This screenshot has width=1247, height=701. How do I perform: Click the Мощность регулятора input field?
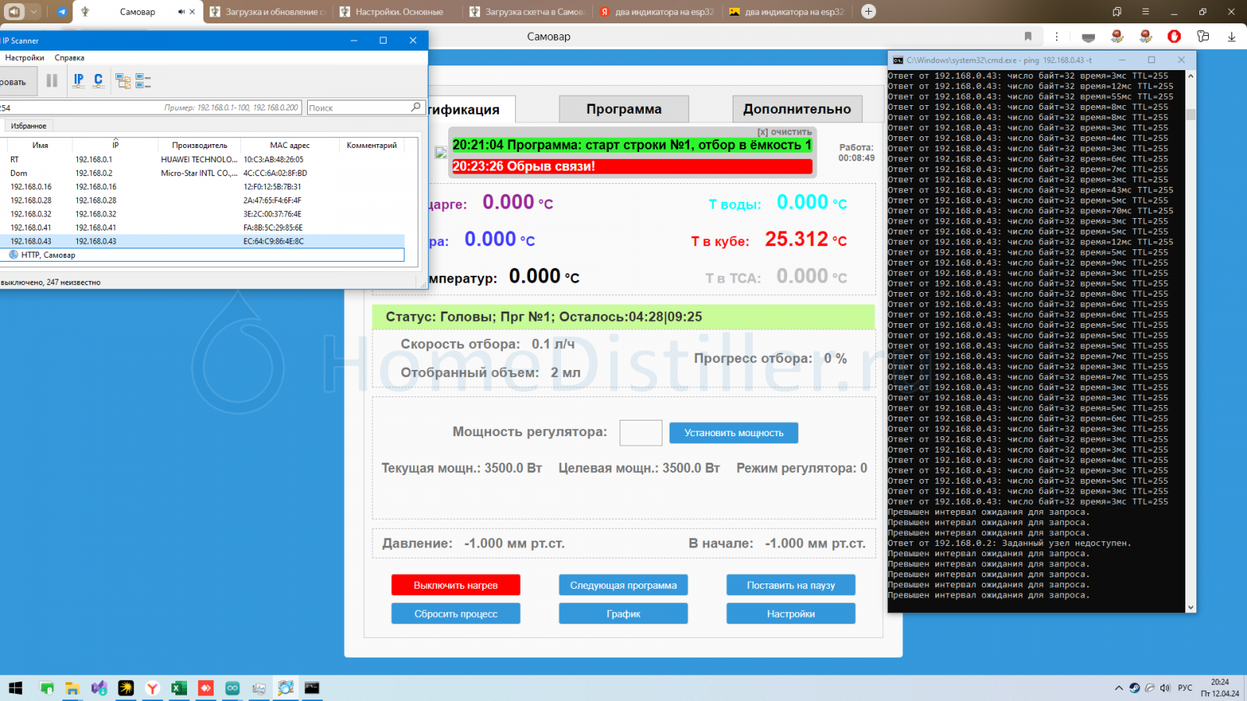pyautogui.click(x=641, y=433)
